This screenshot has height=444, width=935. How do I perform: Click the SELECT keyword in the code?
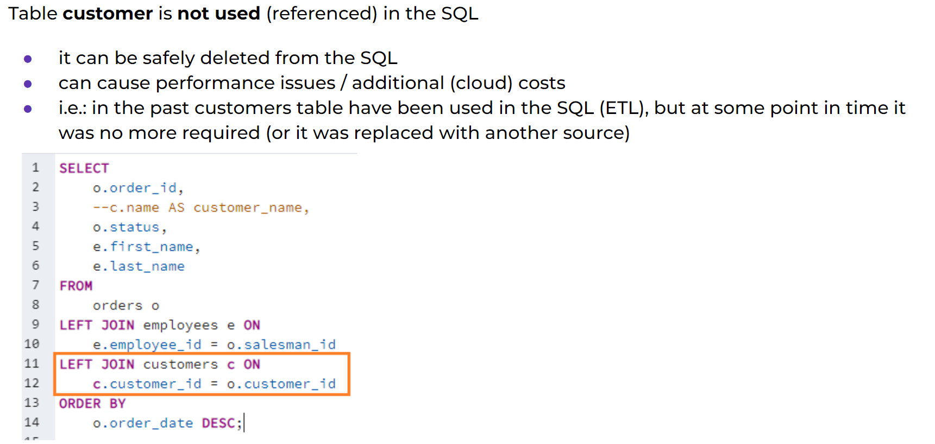coord(84,168)
